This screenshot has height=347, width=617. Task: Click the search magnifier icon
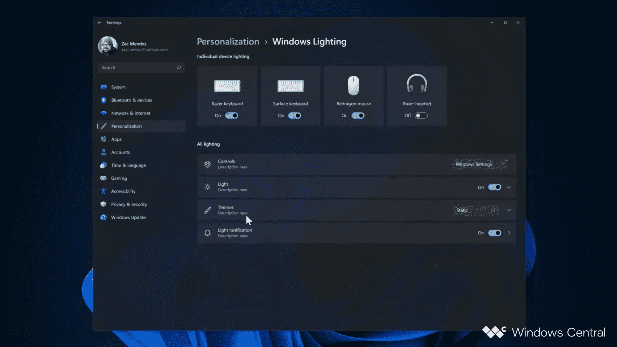tap(179, 67)
